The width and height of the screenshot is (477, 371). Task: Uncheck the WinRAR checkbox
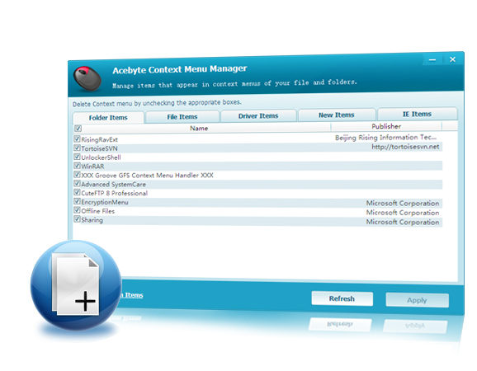click(x=77, y=166)
